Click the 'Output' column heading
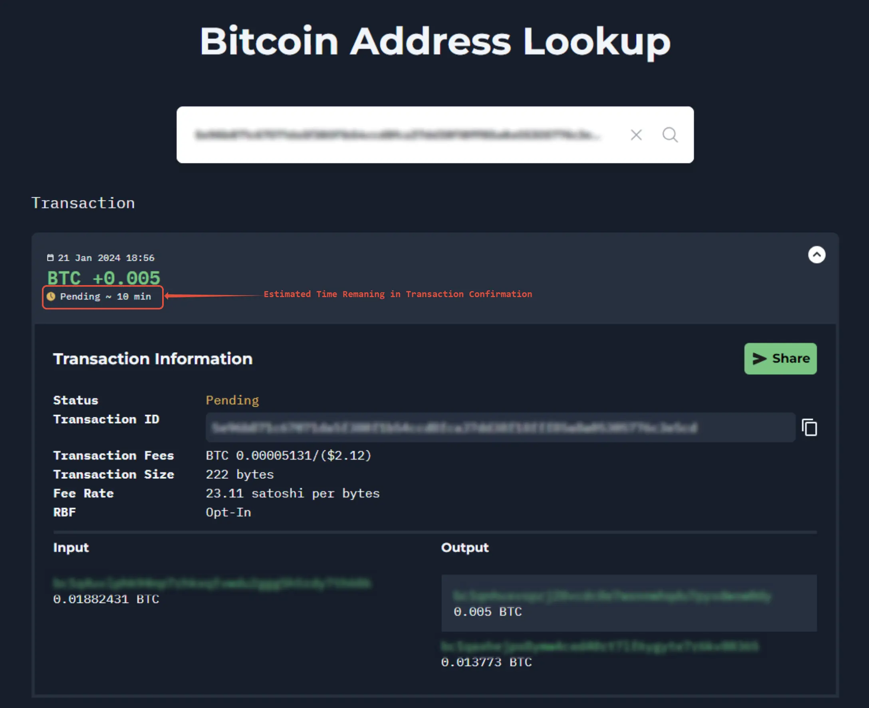 click(465, 547)
